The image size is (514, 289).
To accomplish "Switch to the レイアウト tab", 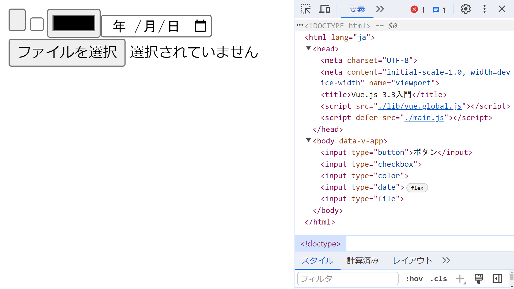I will coord(413,260).
